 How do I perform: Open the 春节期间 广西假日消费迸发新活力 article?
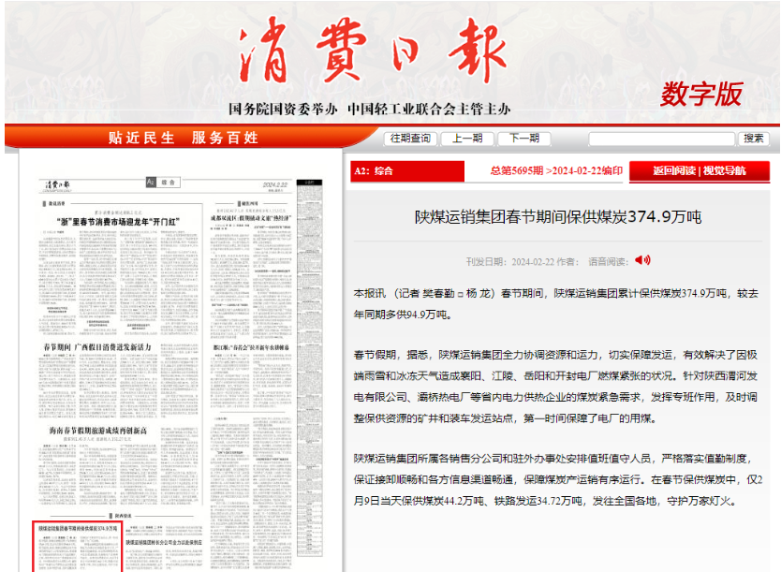point(97,346)
